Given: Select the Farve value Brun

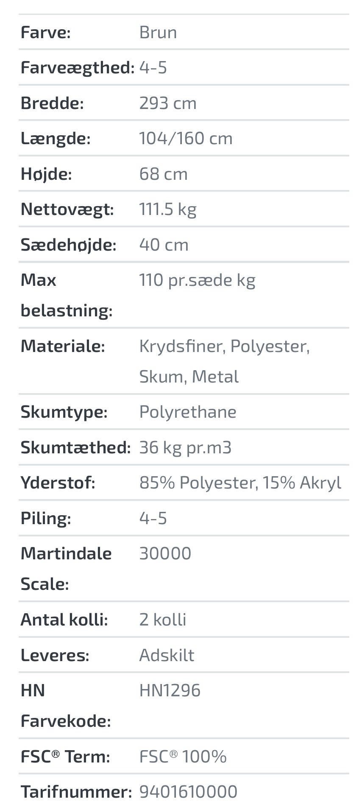Looking at the screenshot, I should coord(158,32).
